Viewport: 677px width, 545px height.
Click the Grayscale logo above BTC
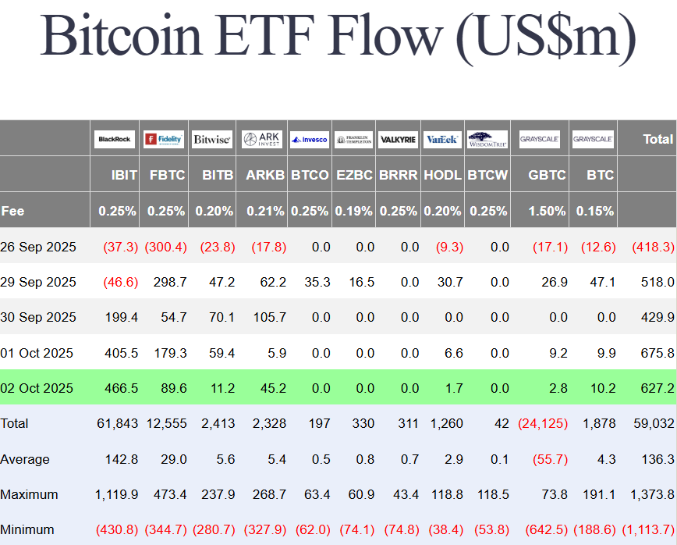(593, 139)
